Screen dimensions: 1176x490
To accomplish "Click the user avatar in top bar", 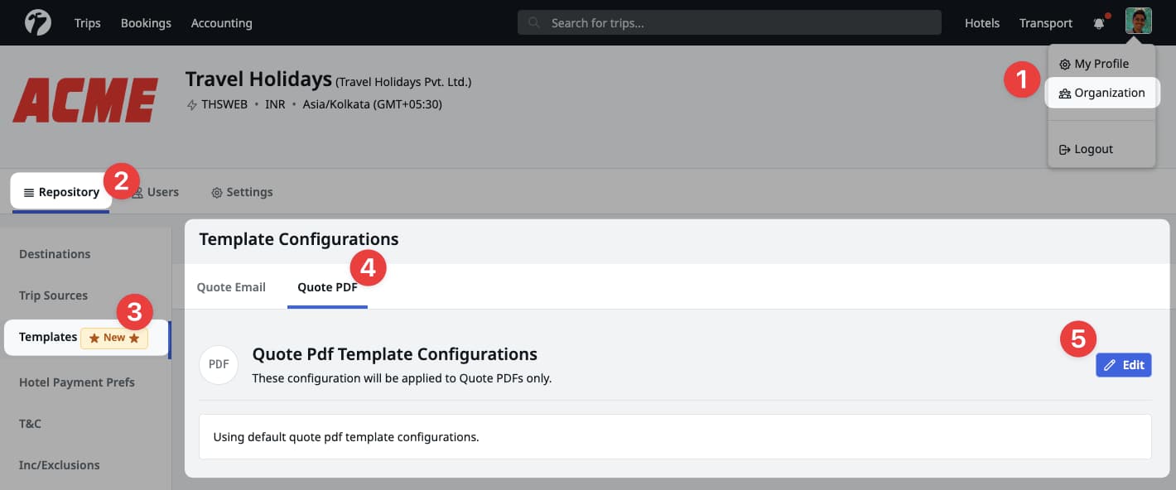I will [x=1138, y=21].
